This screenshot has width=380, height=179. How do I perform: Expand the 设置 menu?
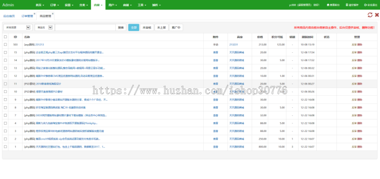click(x=69, y=5)
